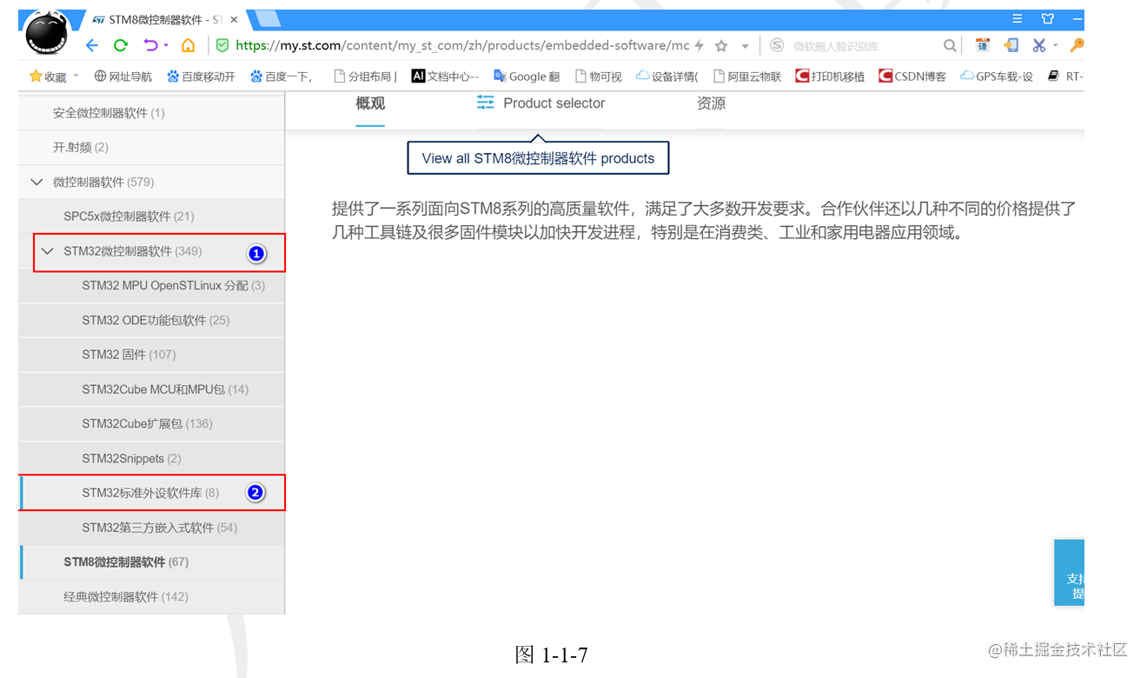Open the GPS车载-设 bookmark

997,76
